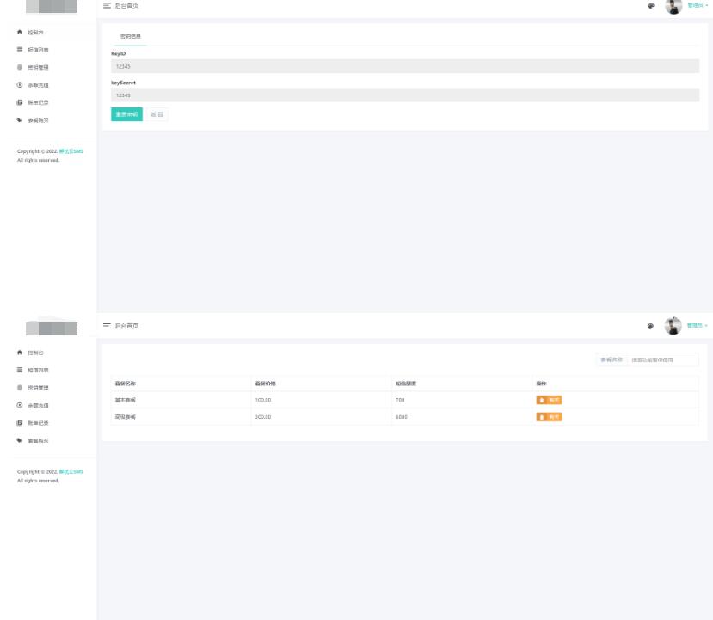Open 密钥管理 in the key page sidebar
713x620 pixels.
coord(38,67)
